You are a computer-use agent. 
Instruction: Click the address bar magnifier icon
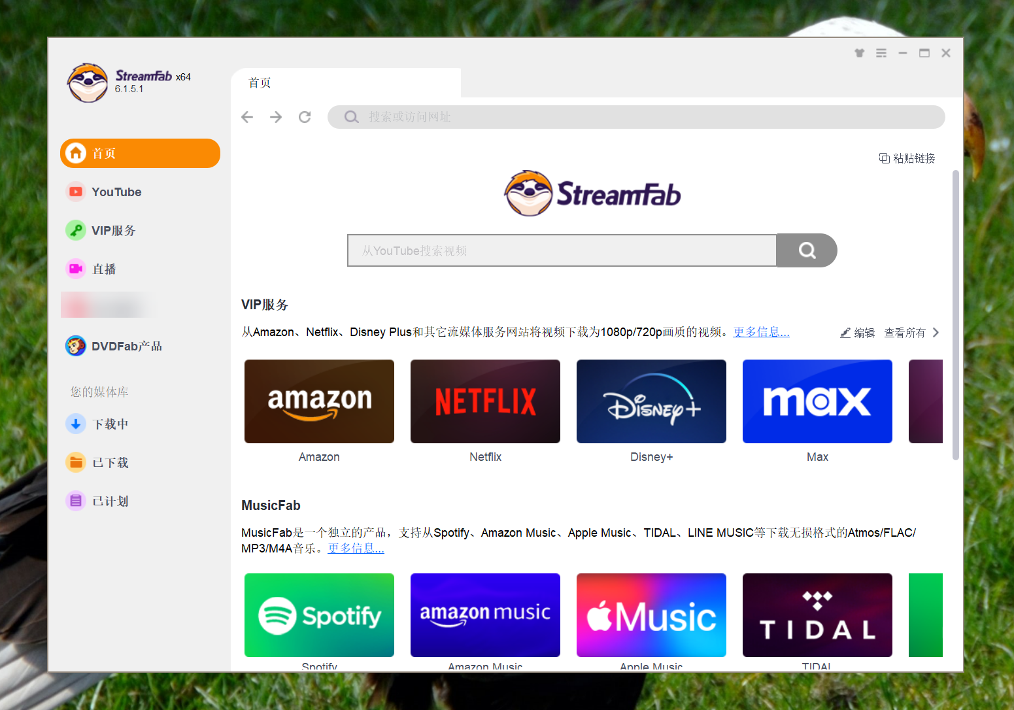tap(352, 117)
